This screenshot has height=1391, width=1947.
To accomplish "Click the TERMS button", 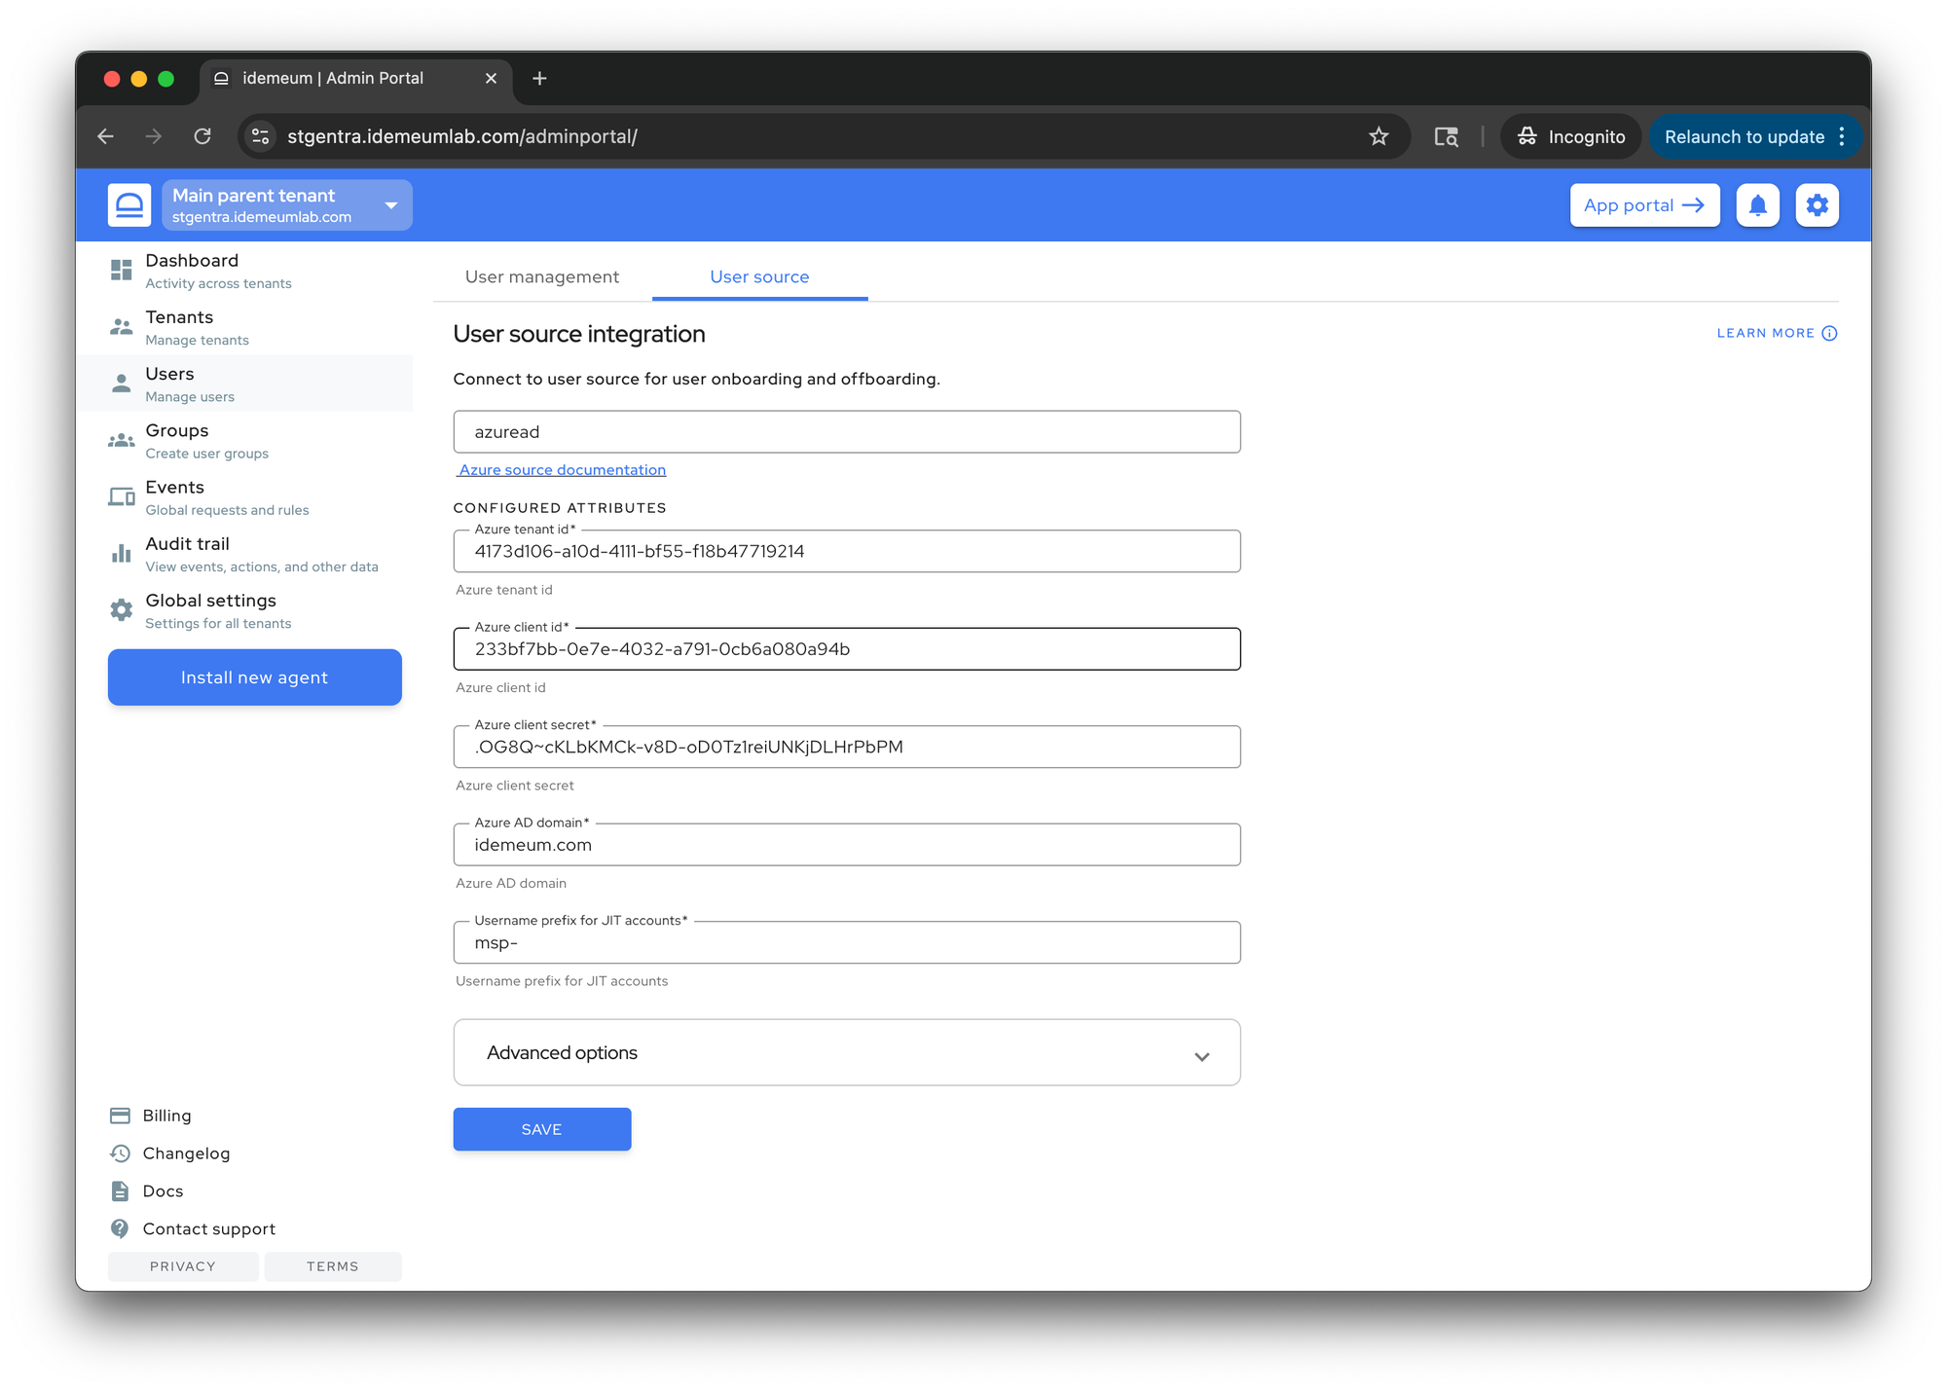I will click(x=333, y=1266).
